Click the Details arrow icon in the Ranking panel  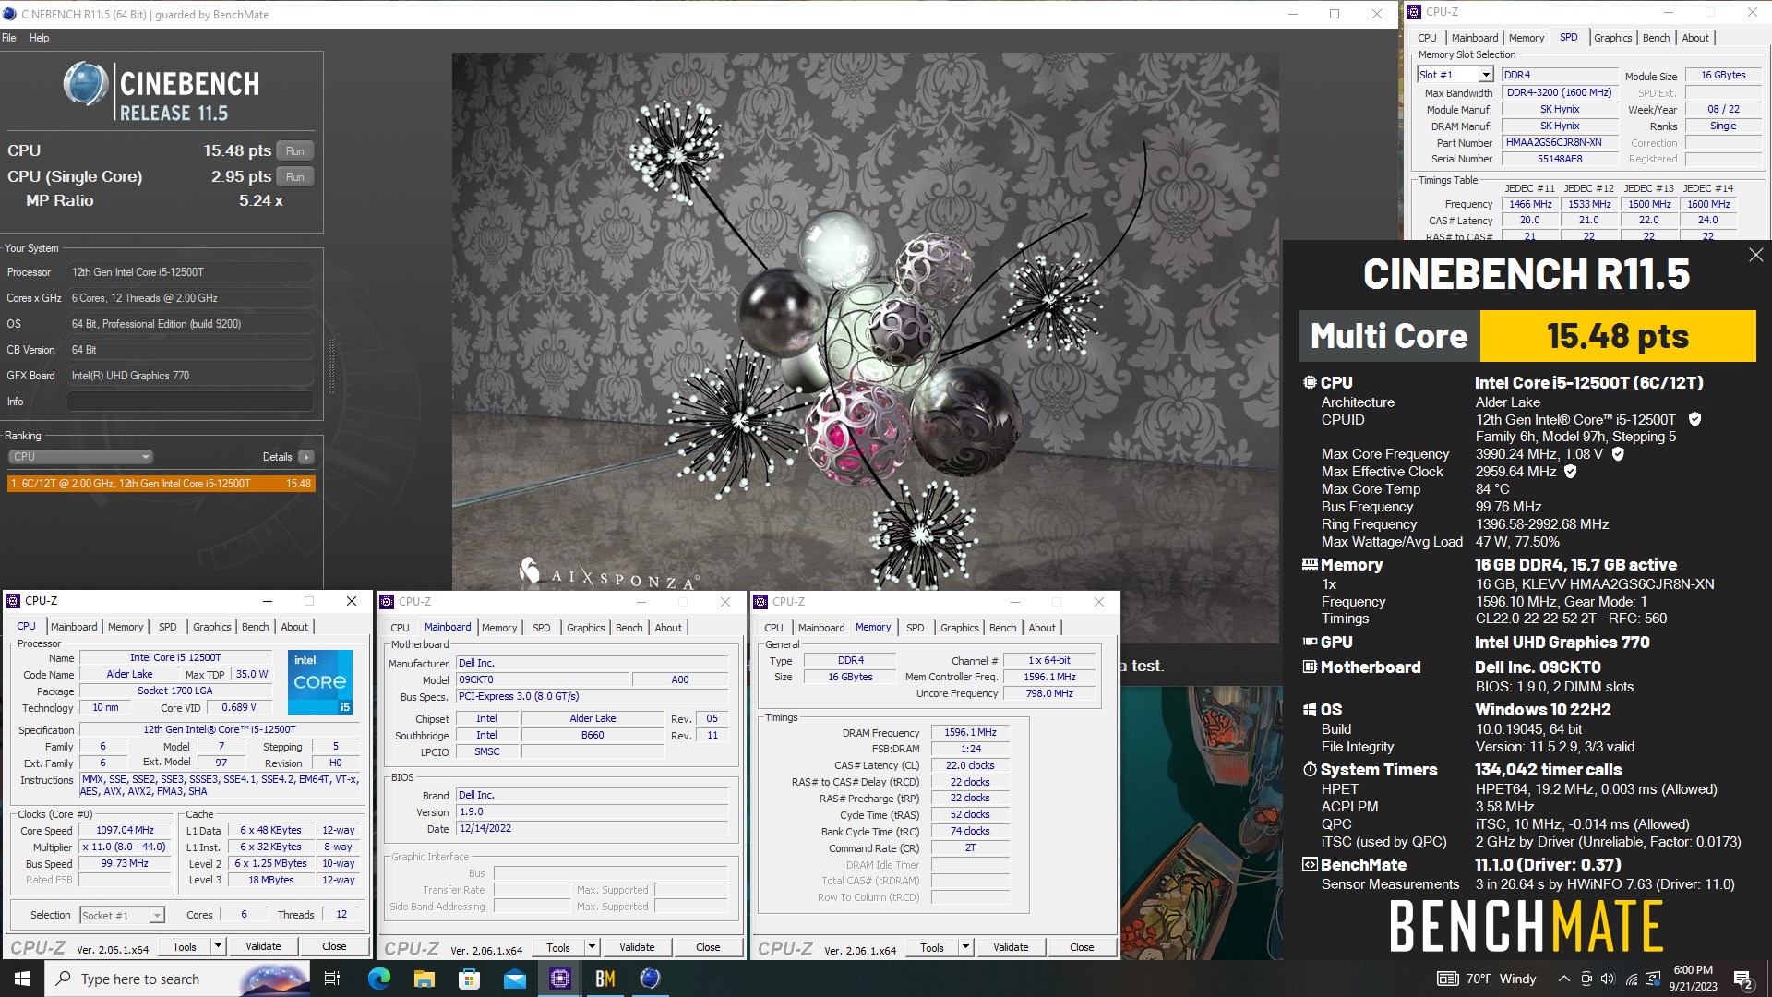(x=306, y=457)
